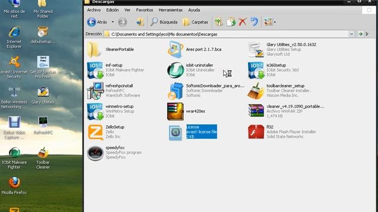Select the SoftonicDownloader file icon
This screenshot has width=378, height=212.
(x=175, y=91)
